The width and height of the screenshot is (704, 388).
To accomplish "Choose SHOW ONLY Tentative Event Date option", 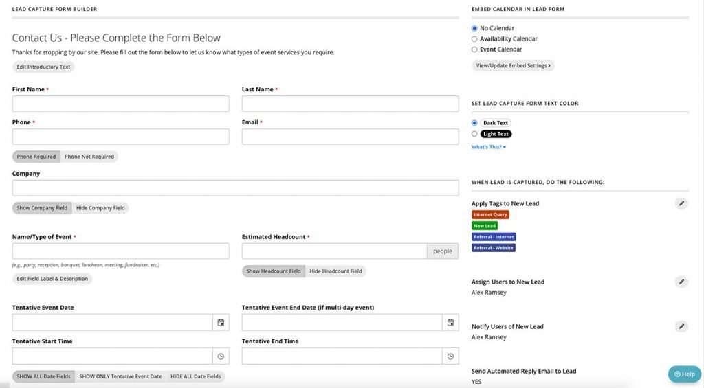I will click(120, 377).
